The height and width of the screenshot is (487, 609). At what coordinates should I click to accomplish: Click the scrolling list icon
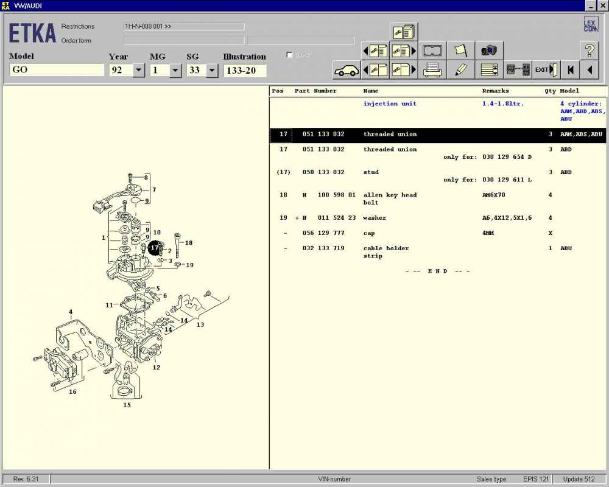click(490, 70)
